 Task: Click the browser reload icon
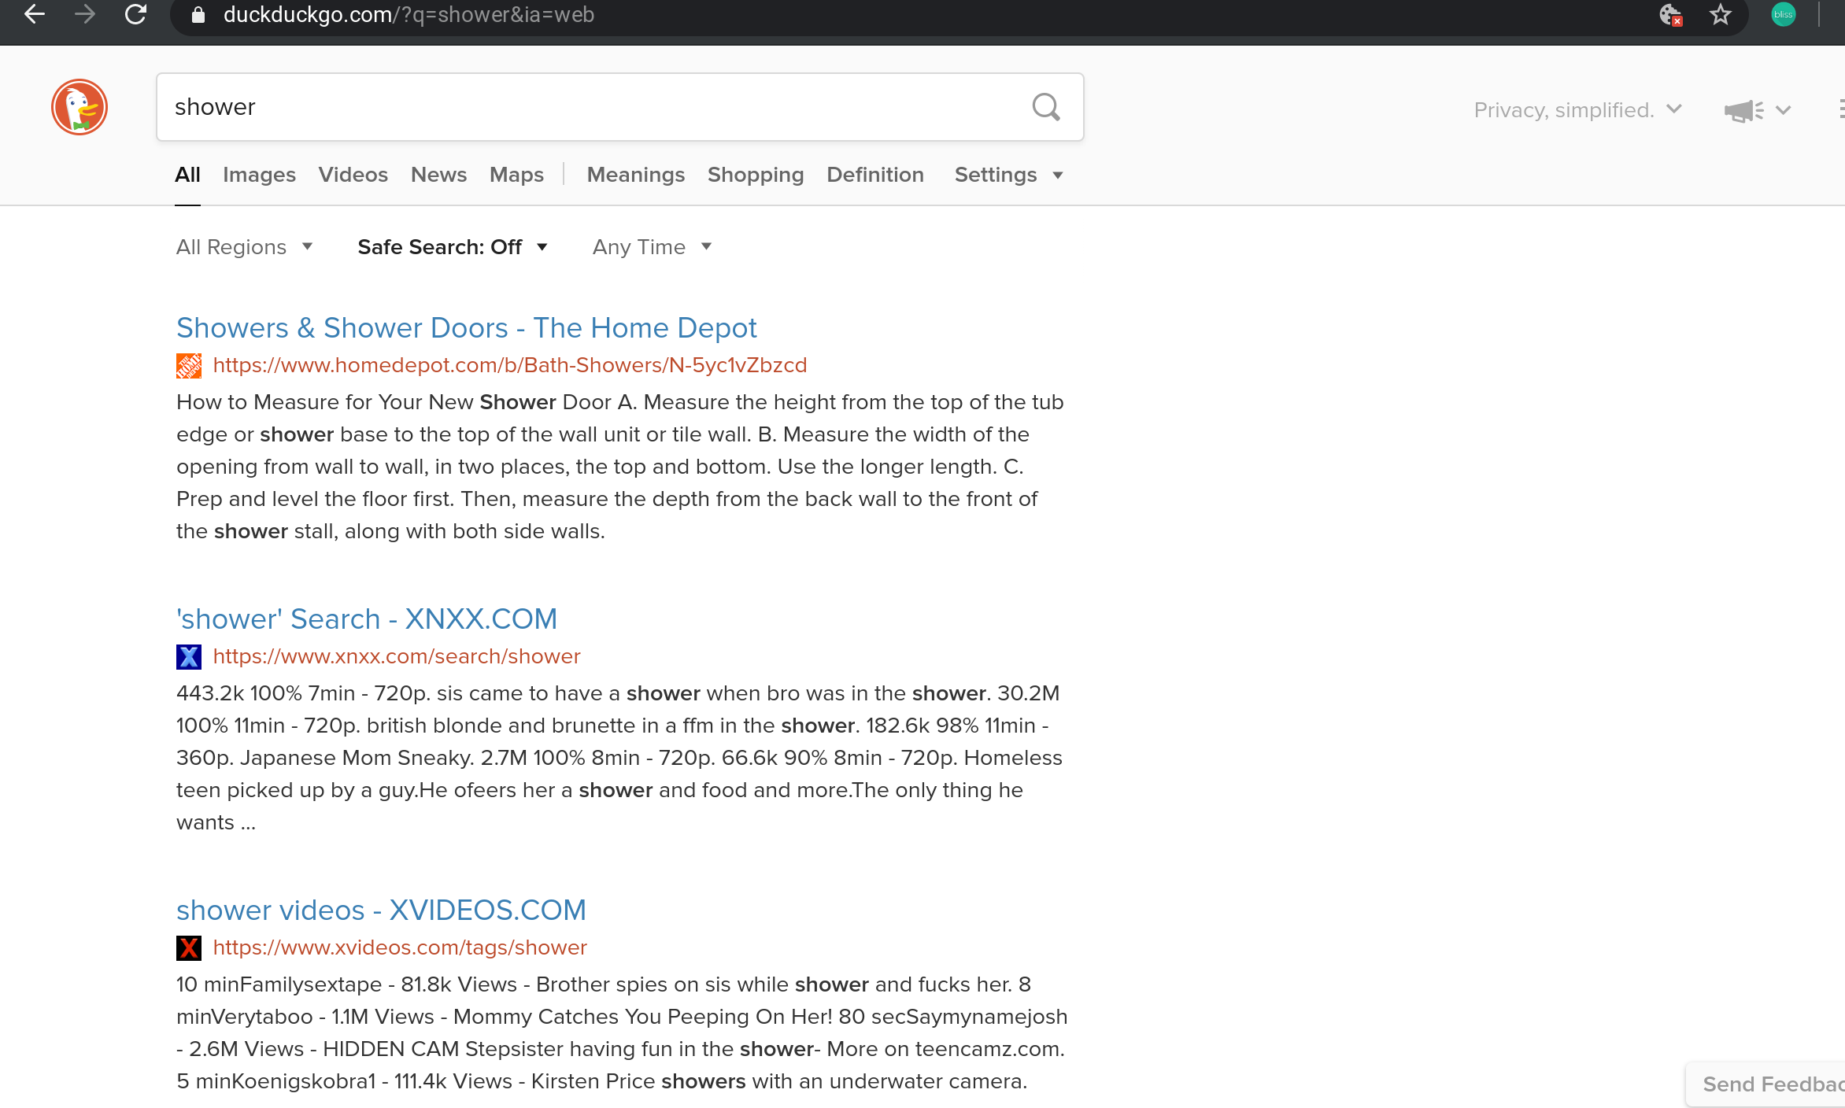click(135, 14)
